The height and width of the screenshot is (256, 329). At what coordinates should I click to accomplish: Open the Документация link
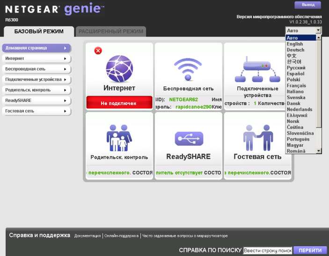[x=88, y=236]
